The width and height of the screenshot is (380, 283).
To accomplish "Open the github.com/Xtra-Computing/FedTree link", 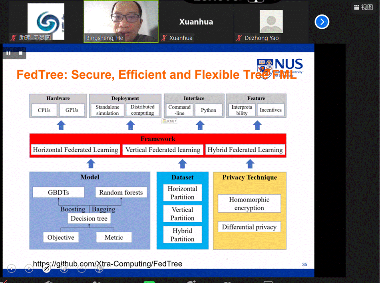I will click(107, 264).
